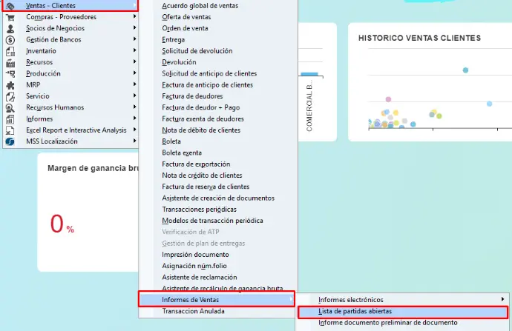Click the topmost teal dot in scatter chart
Screen dimensions: 512x331
(x=465, y=70)
